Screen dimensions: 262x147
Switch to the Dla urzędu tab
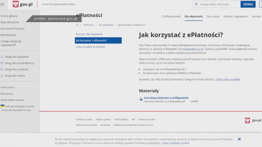[x=213, y=16]
